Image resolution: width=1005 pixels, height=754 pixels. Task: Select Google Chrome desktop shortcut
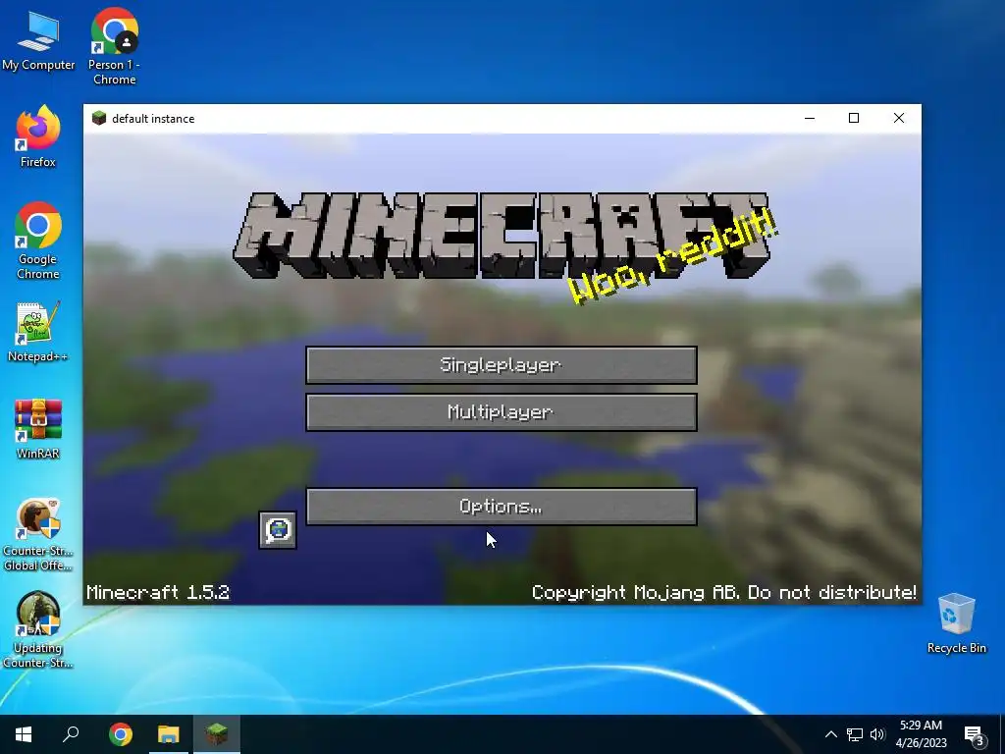(x=38, y=242)
